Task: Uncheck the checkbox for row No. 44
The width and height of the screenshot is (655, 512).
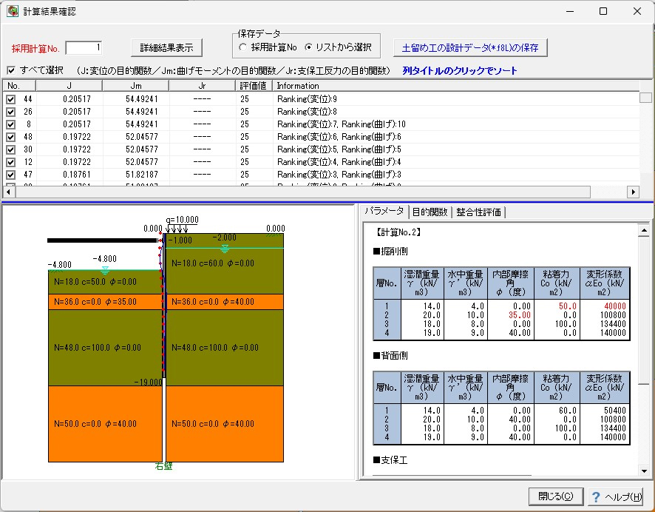Action: 11,99
